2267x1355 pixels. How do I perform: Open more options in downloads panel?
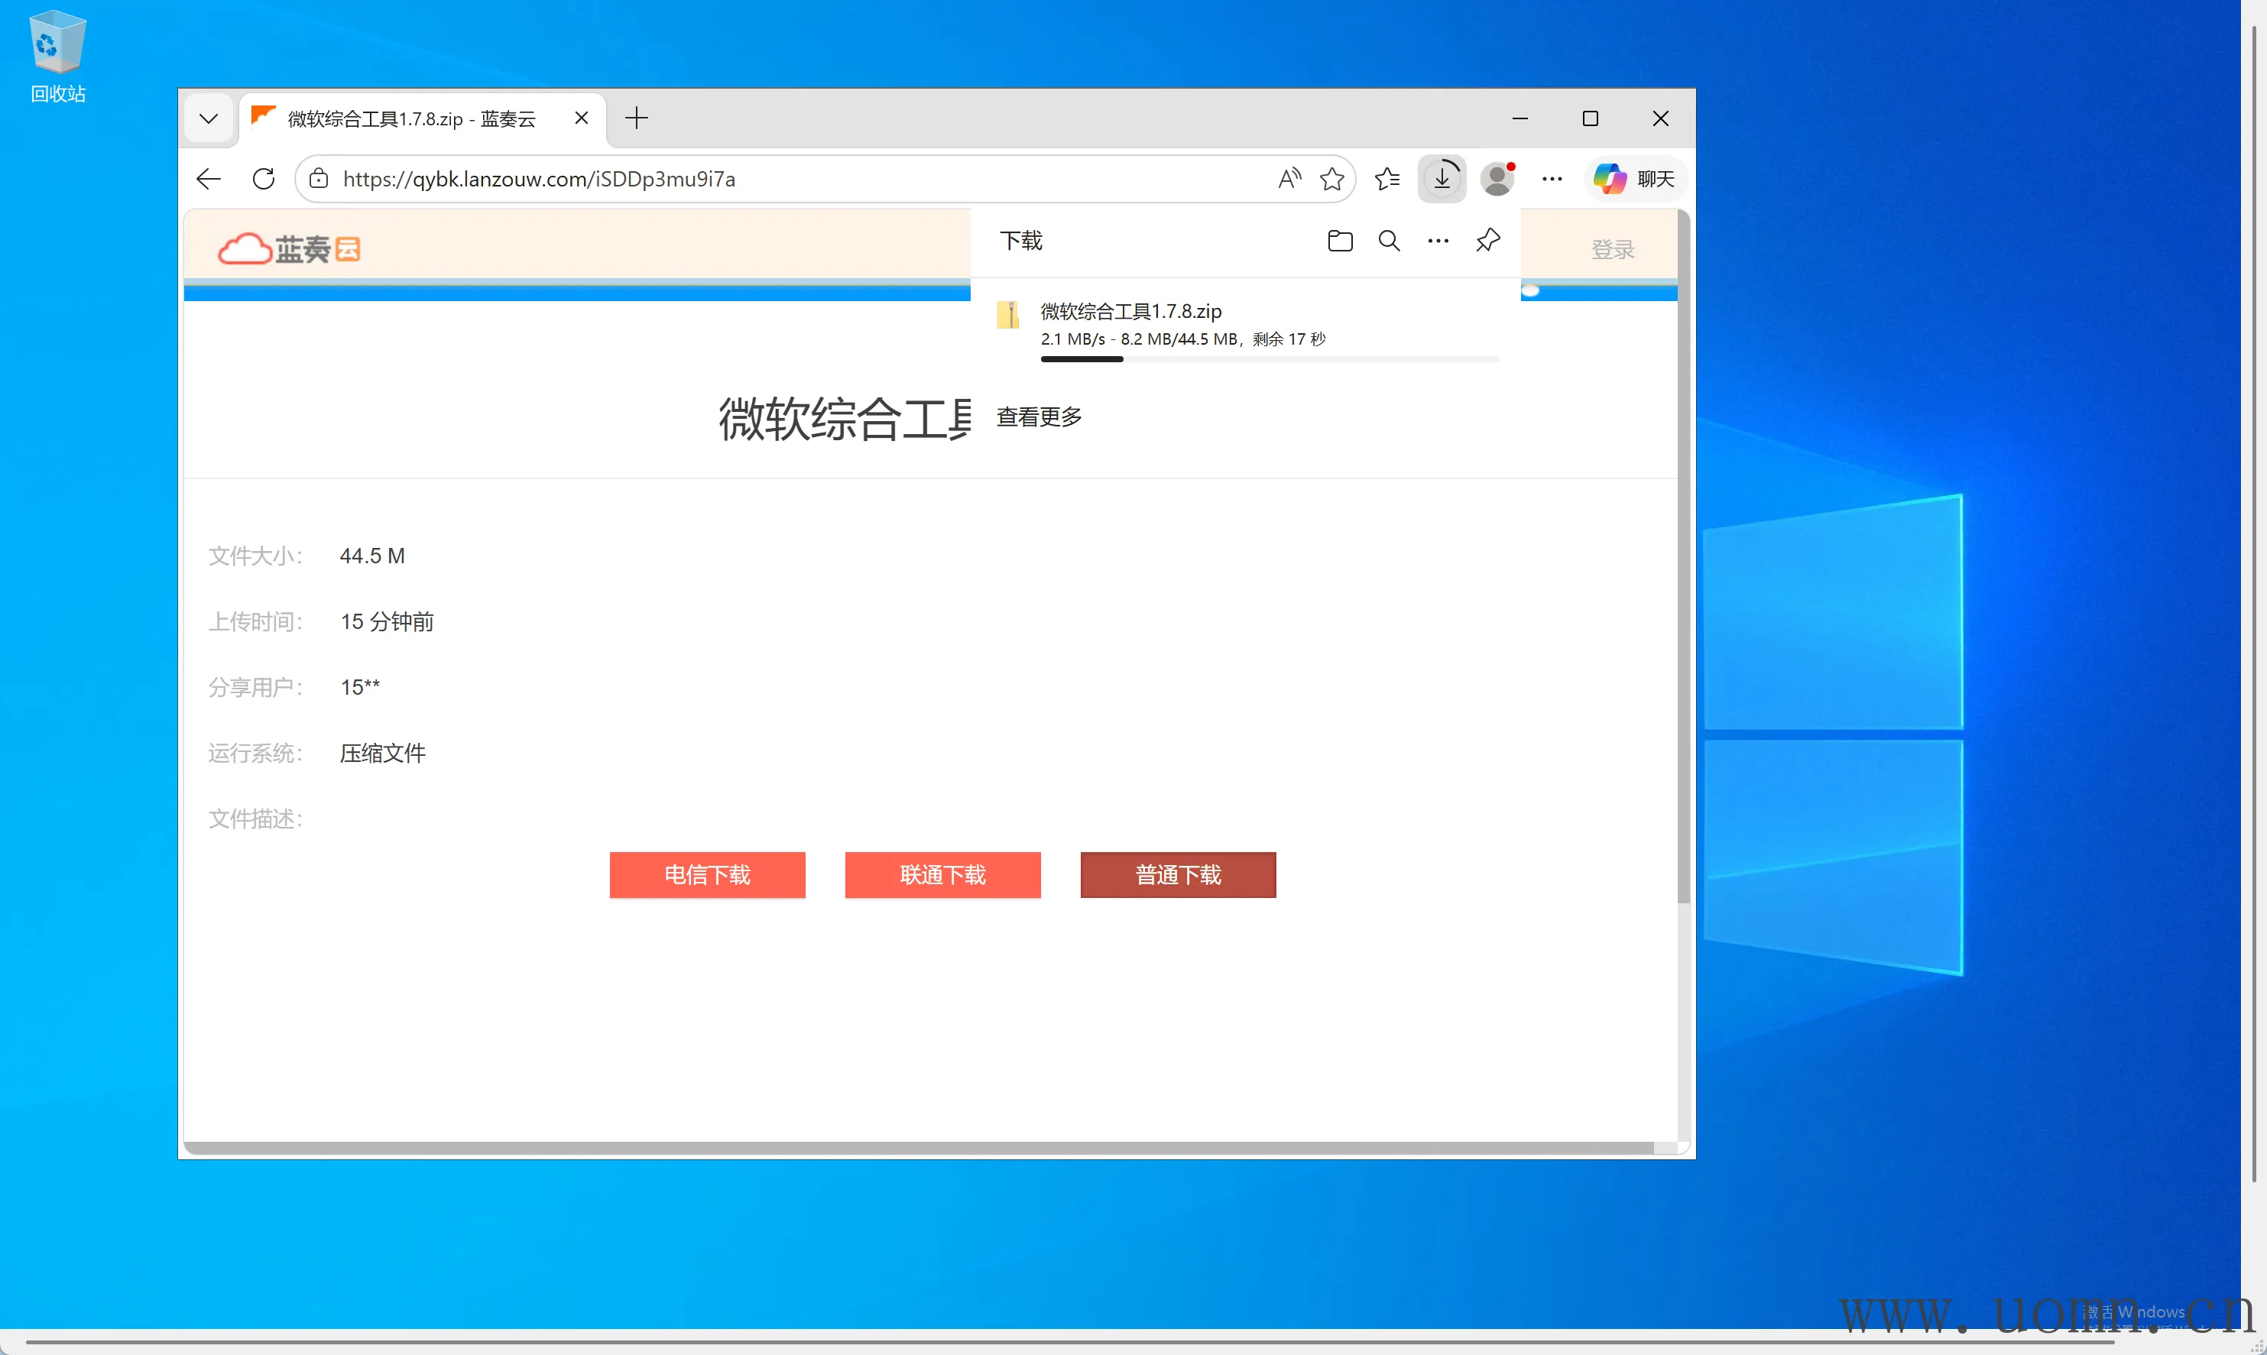pos(1438,241)
